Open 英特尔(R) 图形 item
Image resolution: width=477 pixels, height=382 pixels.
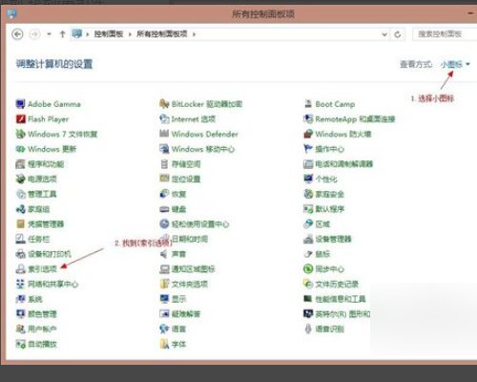[337, 313]
